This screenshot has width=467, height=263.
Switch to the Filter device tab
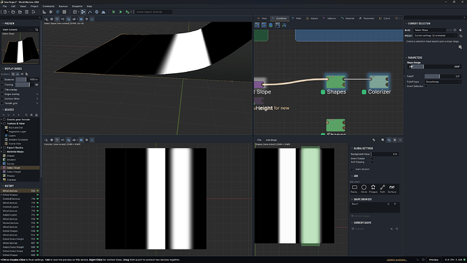point(296,18)
